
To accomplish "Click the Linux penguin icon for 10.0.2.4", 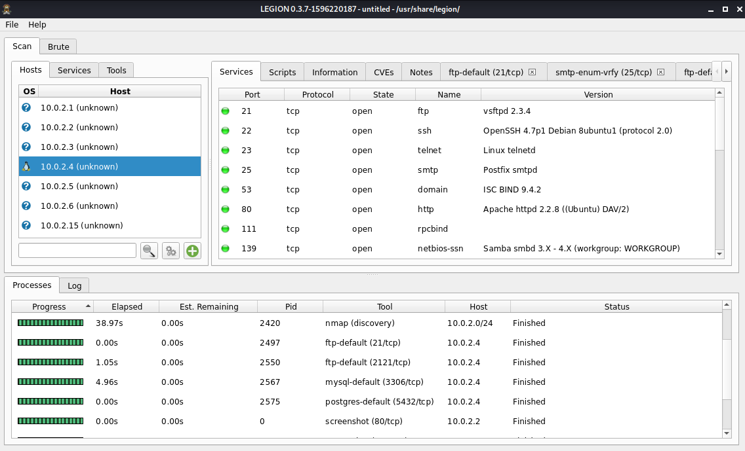I will click(x=26, y=166).
